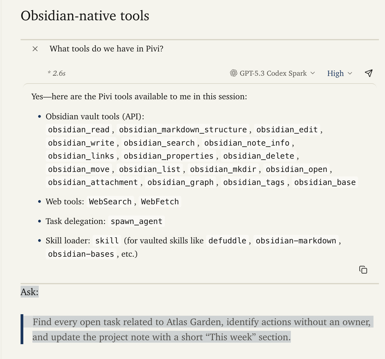
Task: Click the WebSearch code tag
Action: tap(110, 202)
